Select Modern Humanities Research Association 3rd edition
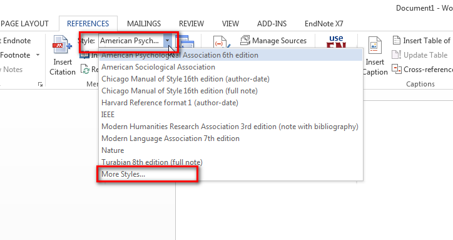453x240 pixels. [x=230, y=127]
